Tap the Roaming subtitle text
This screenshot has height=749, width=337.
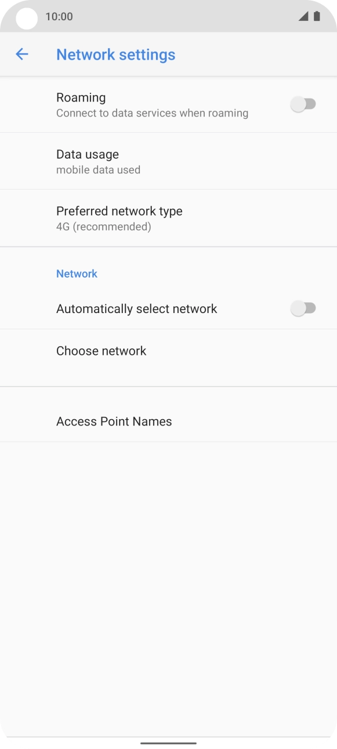tap(152, 113)
